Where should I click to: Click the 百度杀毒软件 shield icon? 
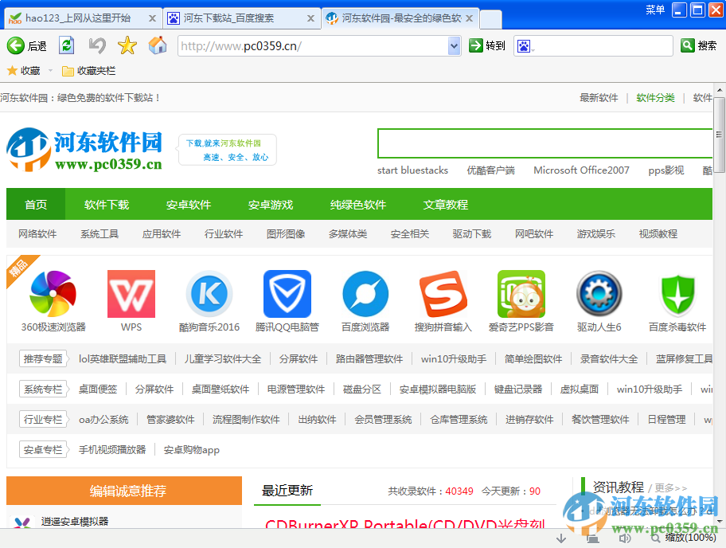click(x=677, y=295)
